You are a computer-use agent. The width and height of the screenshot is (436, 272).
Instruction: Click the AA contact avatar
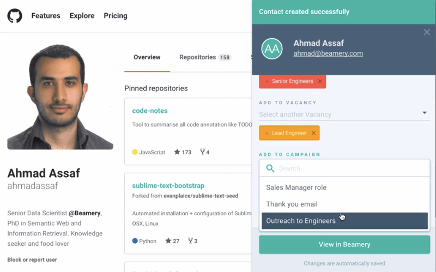pos(272,49)
